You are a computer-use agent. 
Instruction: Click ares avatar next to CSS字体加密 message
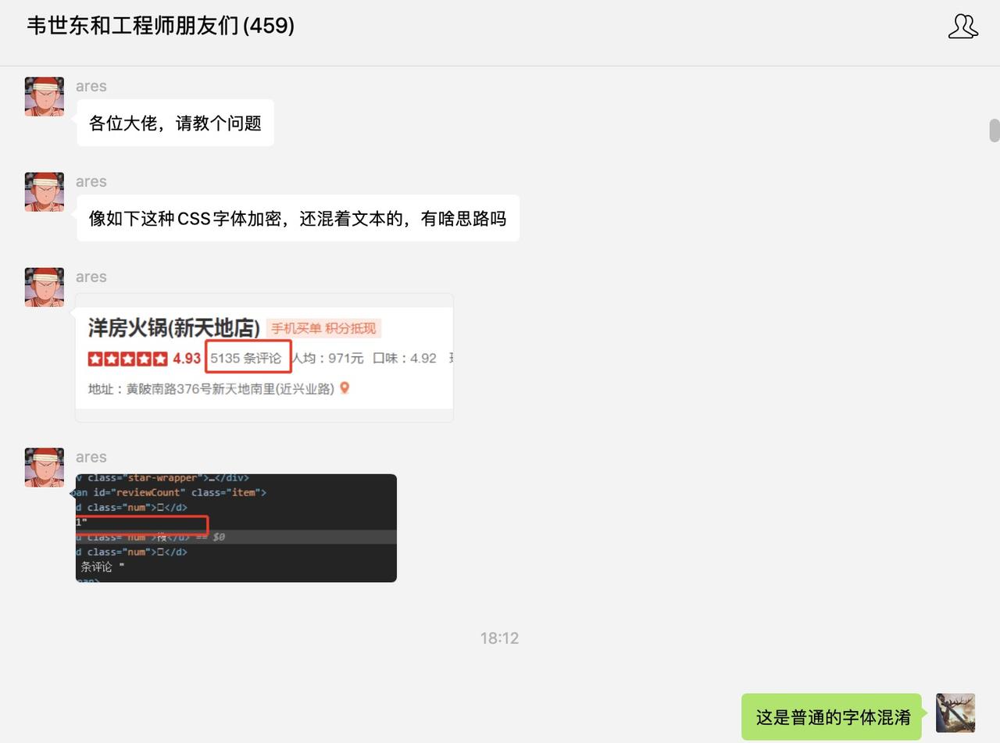(45, 192)
